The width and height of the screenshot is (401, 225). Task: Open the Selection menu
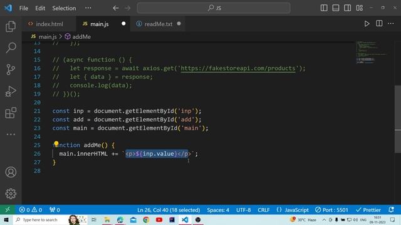pos(64,8)
